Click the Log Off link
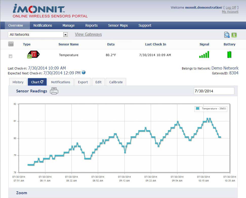 [x=231, y=8]
